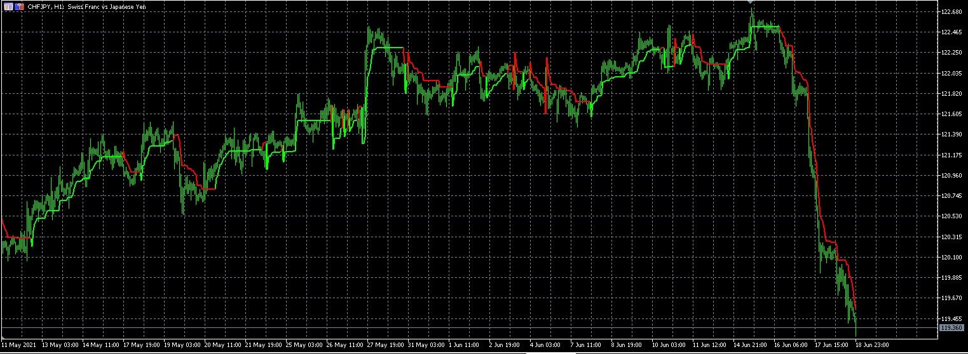Click the 16 Jun 06:00 time label
Screen dimensions: 968x354
coord(791,344)
